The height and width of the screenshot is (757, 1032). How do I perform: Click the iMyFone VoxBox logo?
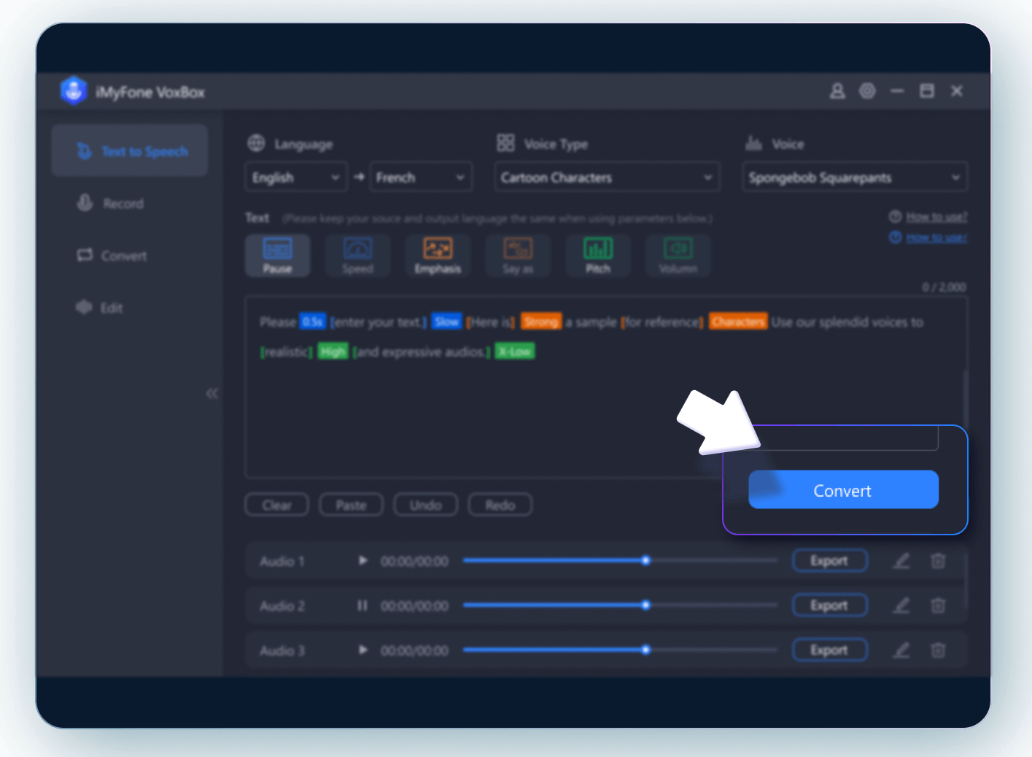click(x=73, y=91)
